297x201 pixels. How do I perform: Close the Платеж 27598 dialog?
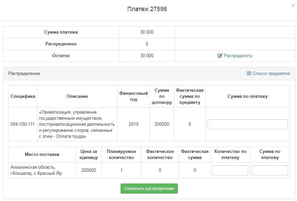click(293, 6)
